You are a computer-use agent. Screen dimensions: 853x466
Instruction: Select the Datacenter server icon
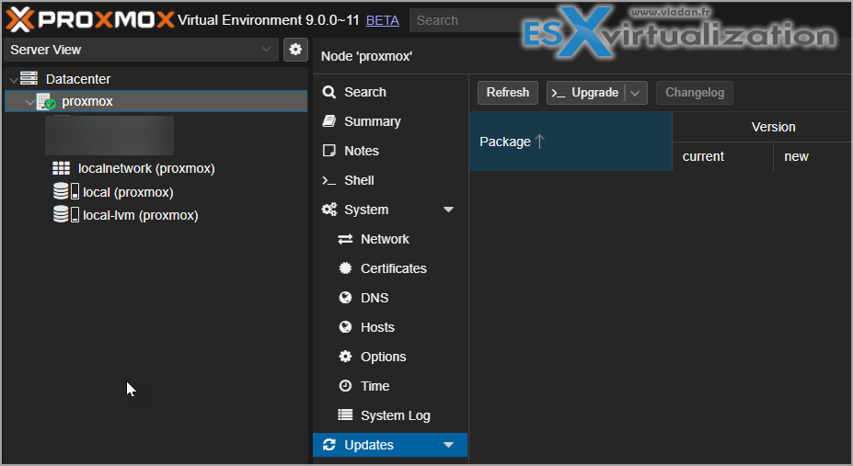[x=29, y=79]
